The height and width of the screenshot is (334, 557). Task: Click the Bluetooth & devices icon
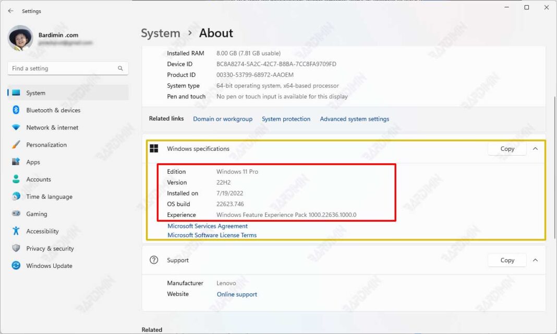click(x=16, y=110)
